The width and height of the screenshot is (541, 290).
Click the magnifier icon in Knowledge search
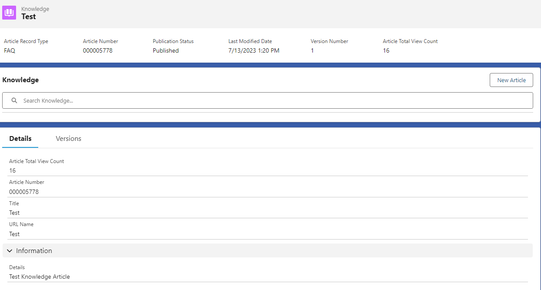pyautogui.click(x=14, y=100)
